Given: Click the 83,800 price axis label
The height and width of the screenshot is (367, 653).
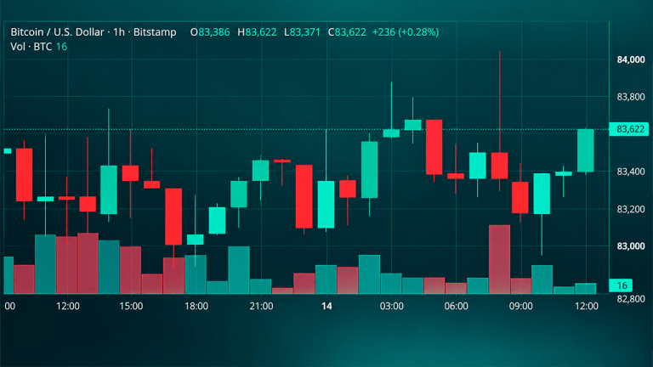Looking at the screenshot, I should pos(631,97).
